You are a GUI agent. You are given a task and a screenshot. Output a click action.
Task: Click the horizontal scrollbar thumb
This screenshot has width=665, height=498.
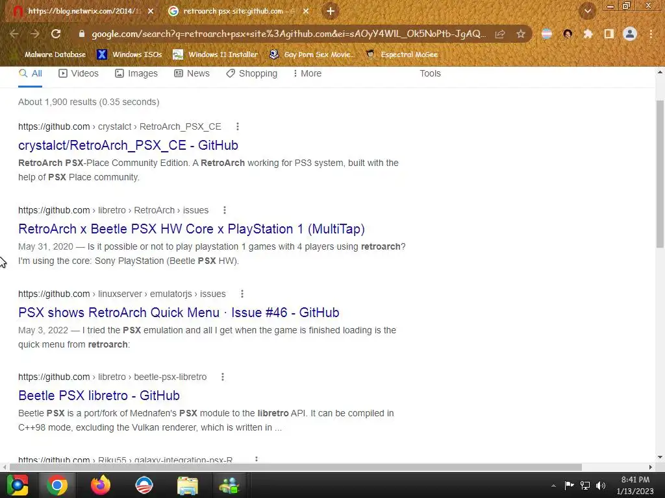pos(295,467)
